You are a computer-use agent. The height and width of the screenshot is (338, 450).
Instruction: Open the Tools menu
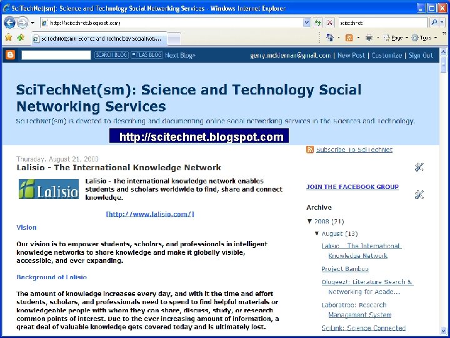coord(424,38)
